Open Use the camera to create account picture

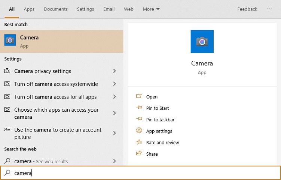pos(61,133)
